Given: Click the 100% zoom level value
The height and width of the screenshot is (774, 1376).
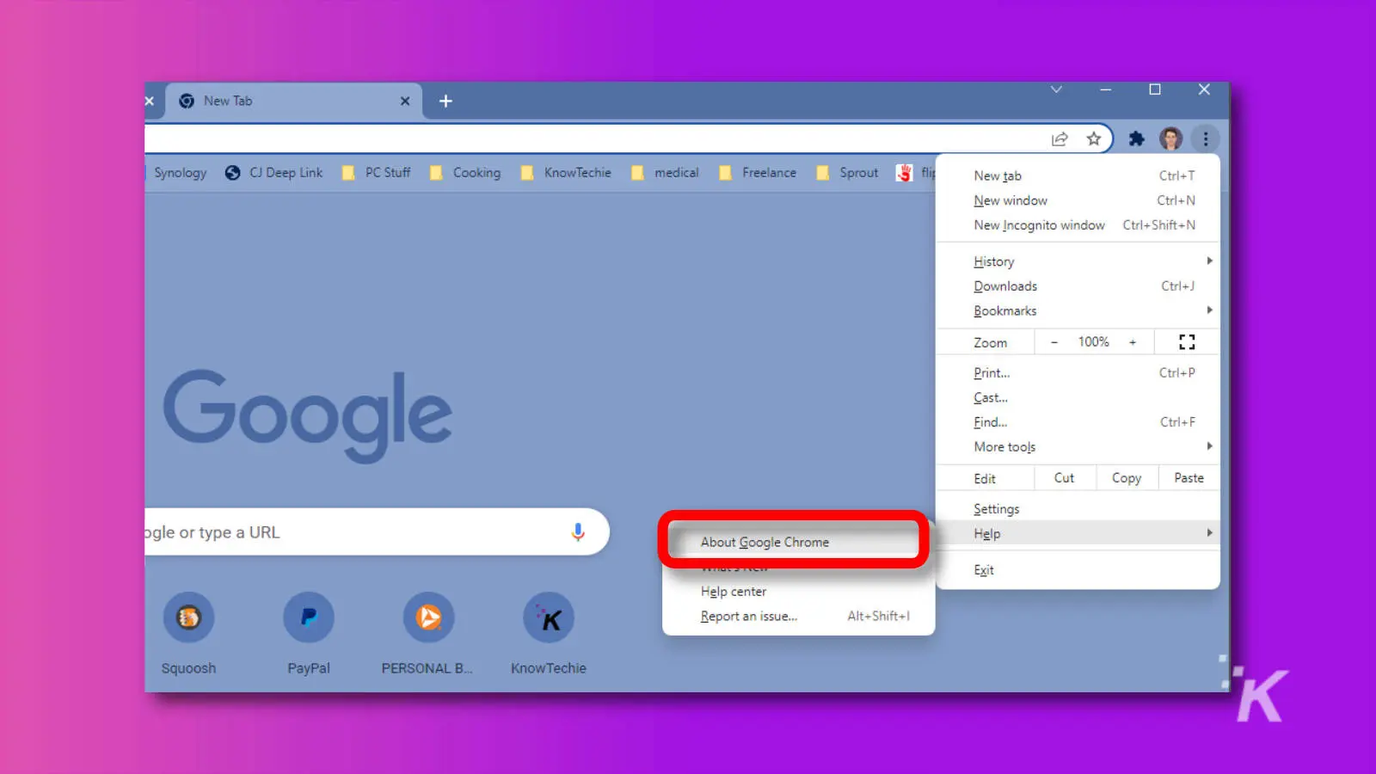Looking at the screenshot, I should coord(1093,342).
